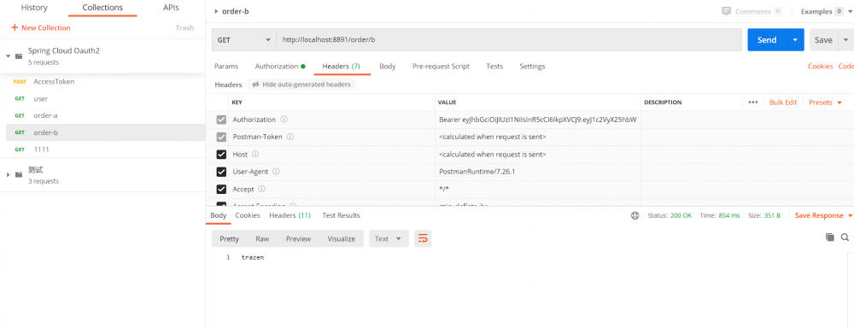The width and height of the screenshot is (854, 328).
Task: Open the response Cookies tab
Action: click(248, 215)
